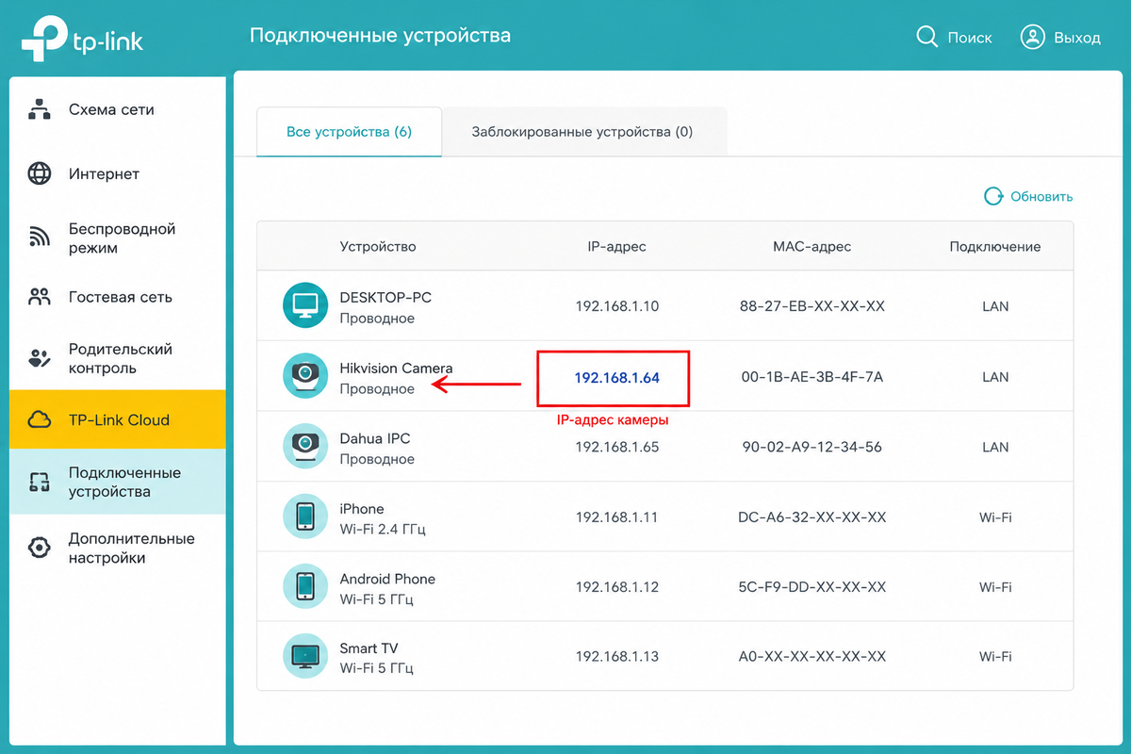The image size is (1131, 754).
Task: Click IP address 192.168.1.65
Action: (617, 447)
